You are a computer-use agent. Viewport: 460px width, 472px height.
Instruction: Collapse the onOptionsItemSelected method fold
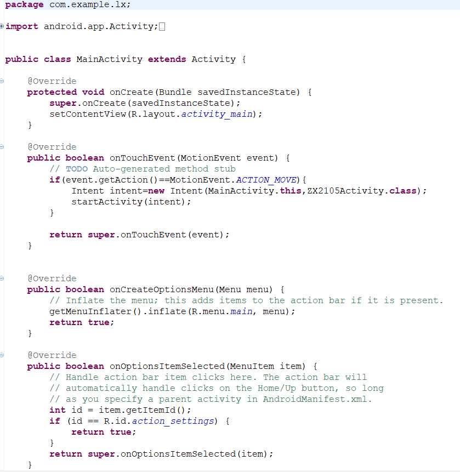[x=2, y=355]
